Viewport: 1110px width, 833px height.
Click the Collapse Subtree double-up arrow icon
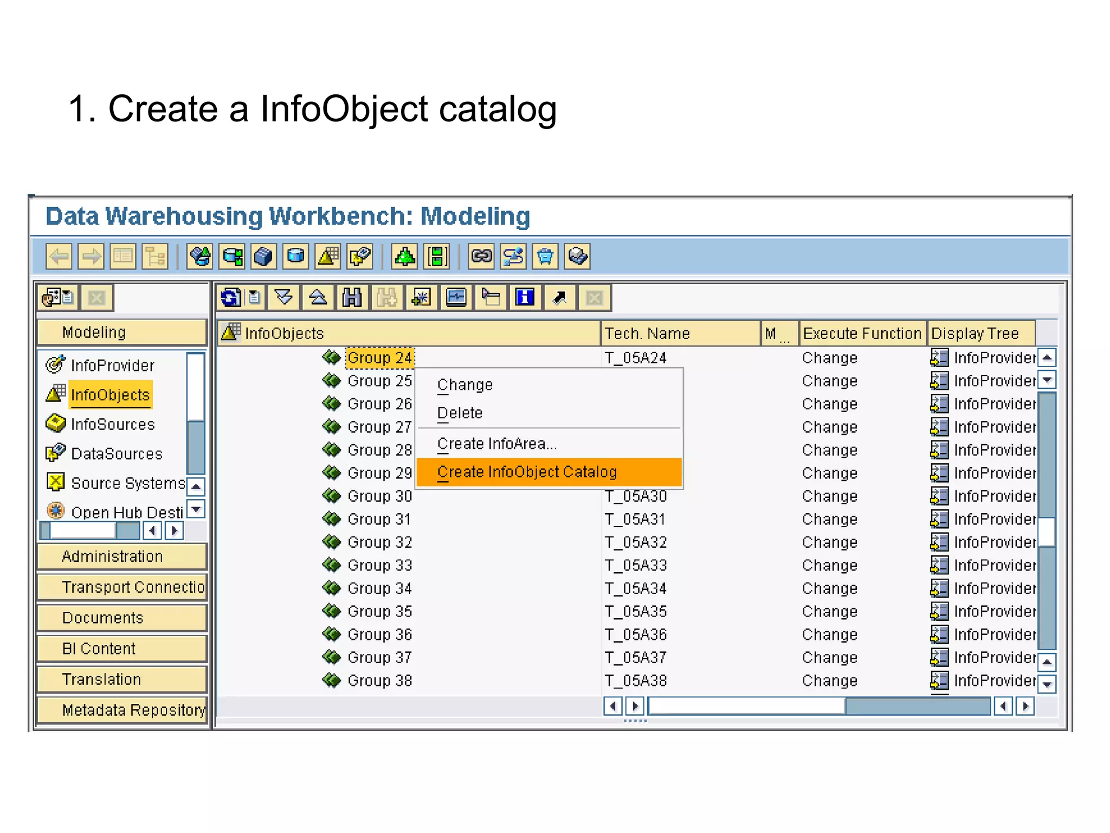click(318, 298)
